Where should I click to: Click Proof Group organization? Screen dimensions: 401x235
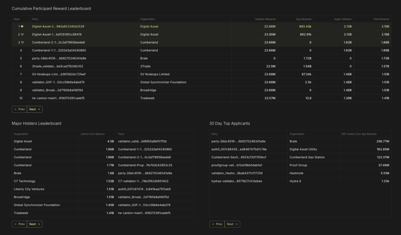pos(298,166)
